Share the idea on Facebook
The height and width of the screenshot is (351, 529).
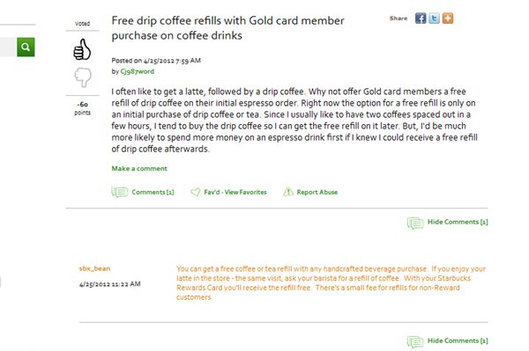pos(421,18)
